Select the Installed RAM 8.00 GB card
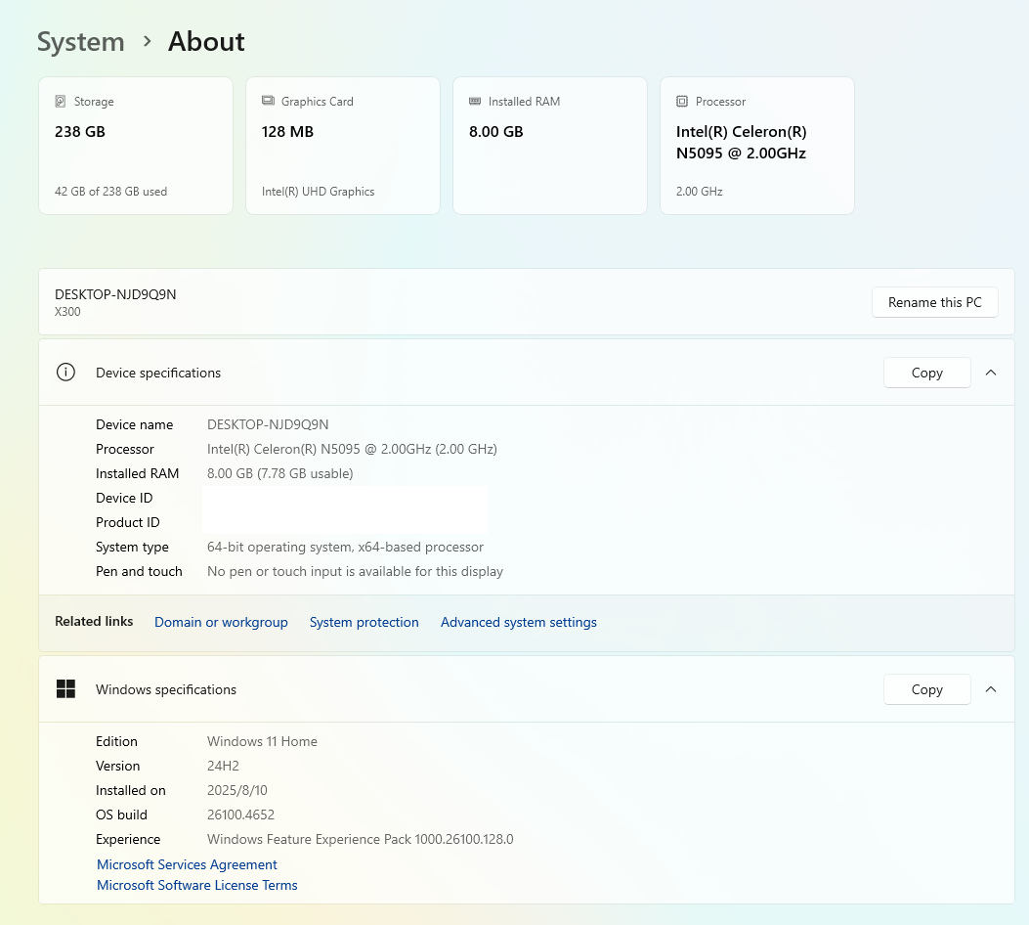Image resolution: width=1029 pixels, height=925 pixels. (550, 147)
